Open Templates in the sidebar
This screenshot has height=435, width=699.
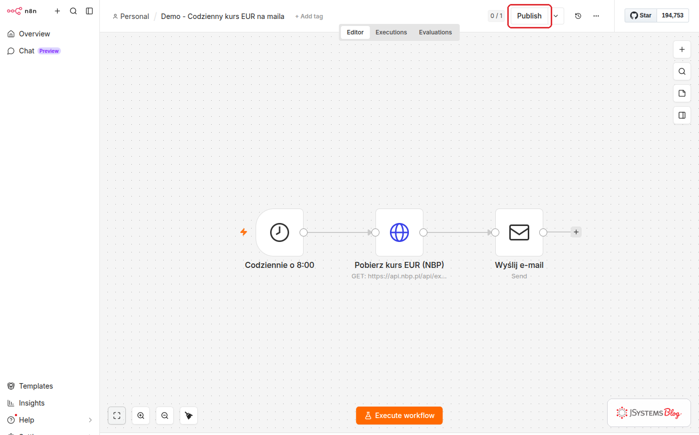click(x=50, y=386)
